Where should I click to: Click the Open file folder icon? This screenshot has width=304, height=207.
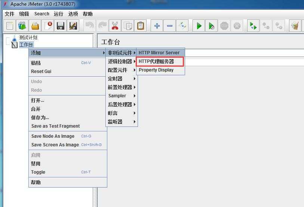(35, 25)
